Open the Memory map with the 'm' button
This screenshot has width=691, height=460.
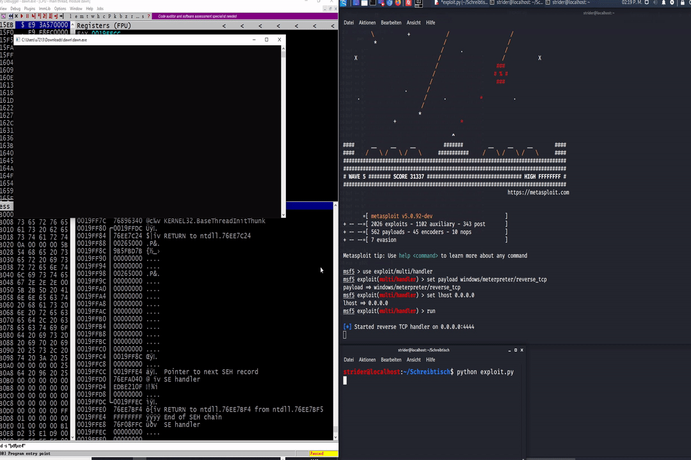81,16
